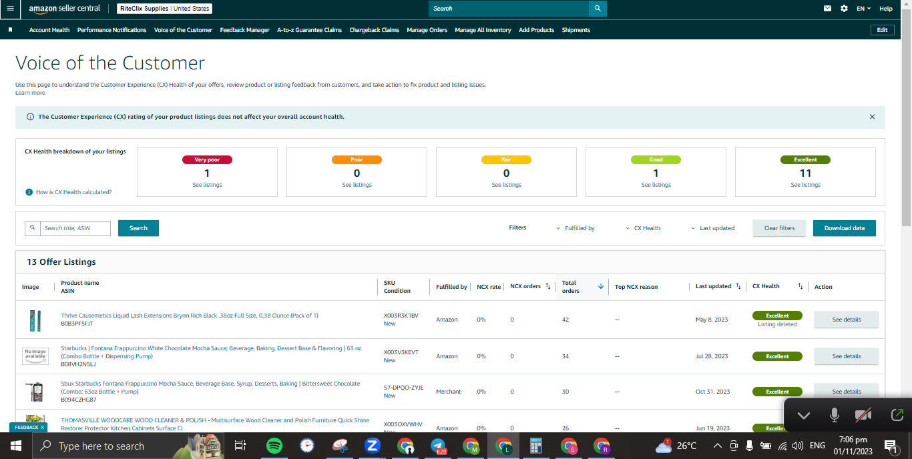
Task: Open the RiteClix Supplies account switcher
Action: pyautogui.click(x=165, y=9)
